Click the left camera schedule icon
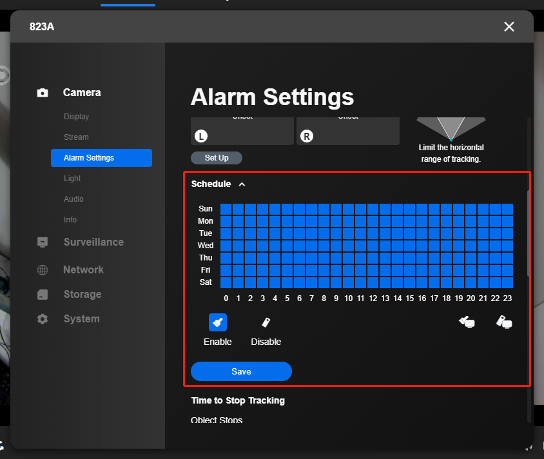544x459 pixels. (467, 322)
